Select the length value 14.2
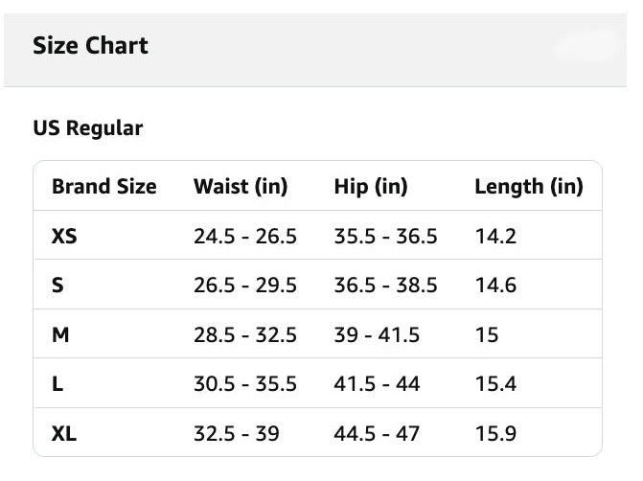The image size is (643, 481). (x=495, y=236)
